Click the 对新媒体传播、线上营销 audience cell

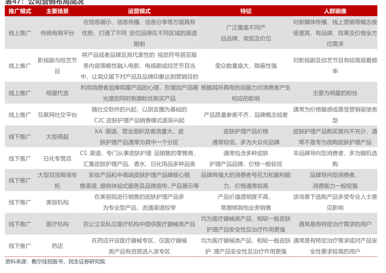point(335,33)
